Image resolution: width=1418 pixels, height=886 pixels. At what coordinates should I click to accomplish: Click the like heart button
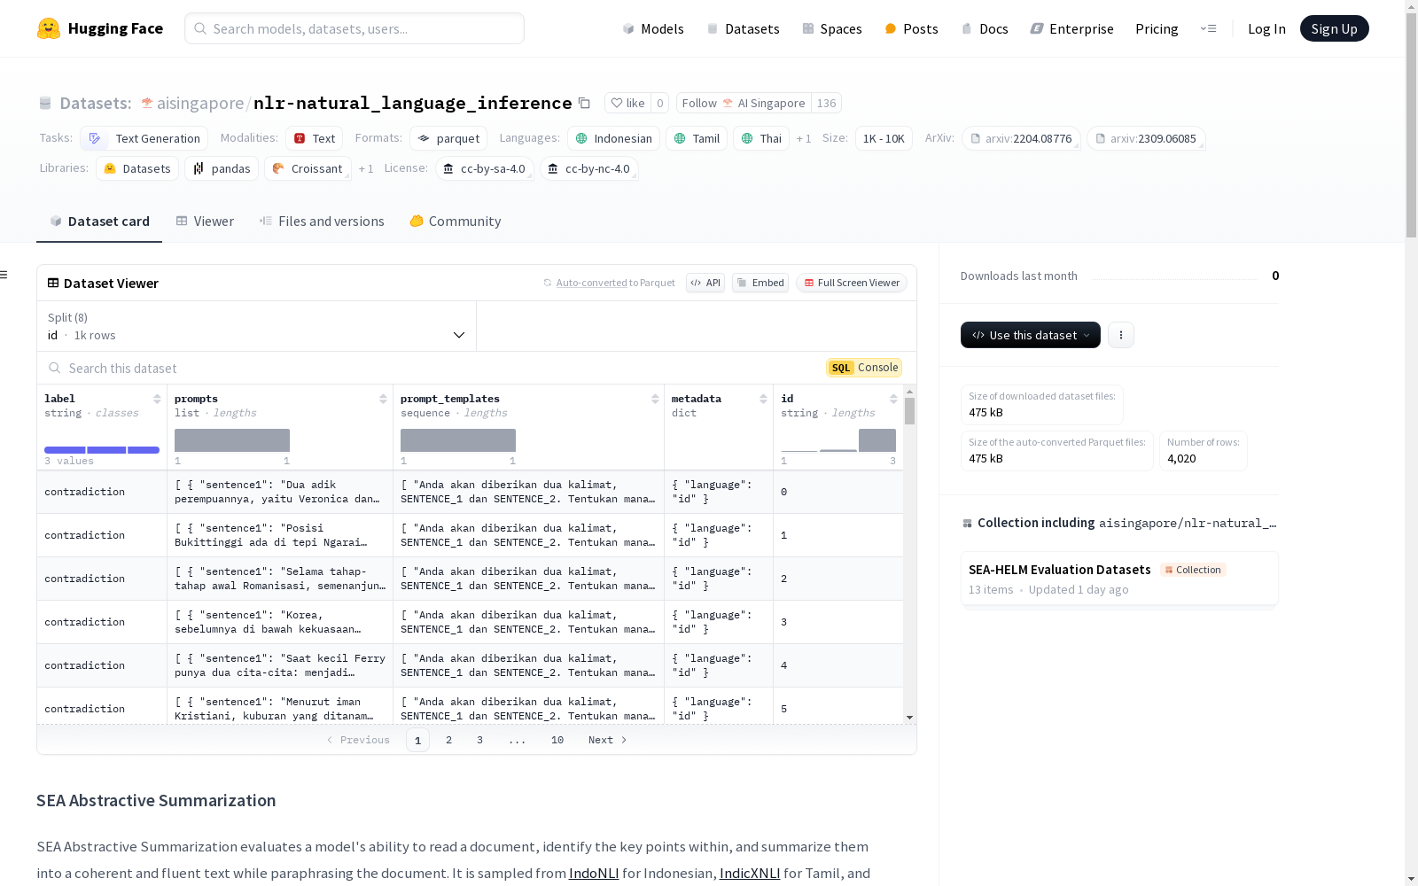pos(627,103)
